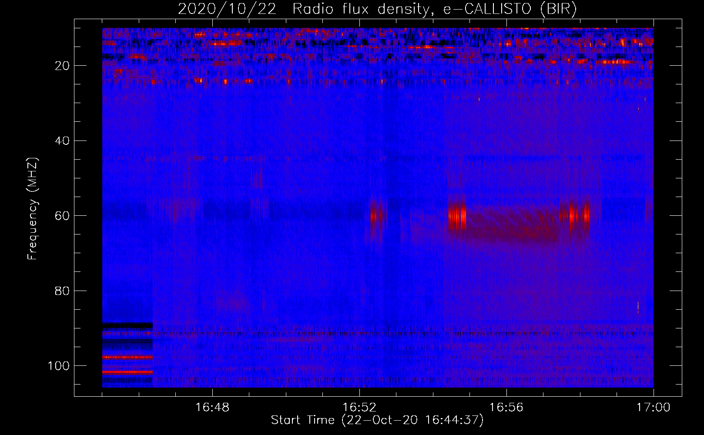
Task: Click the 17:00 time tick label
Action: point(653,408)
